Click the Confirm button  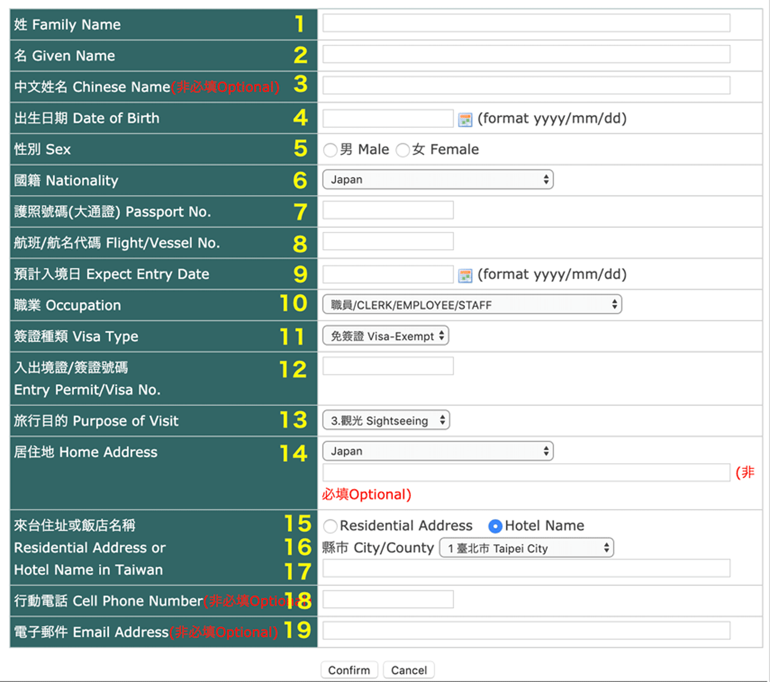[x=349, y=670]
